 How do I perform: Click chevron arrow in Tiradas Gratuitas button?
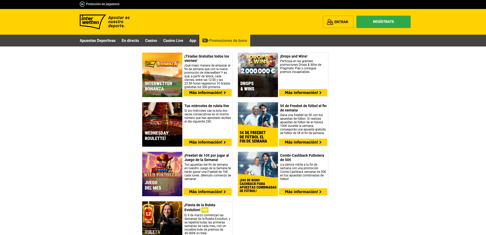pos(225,93)
